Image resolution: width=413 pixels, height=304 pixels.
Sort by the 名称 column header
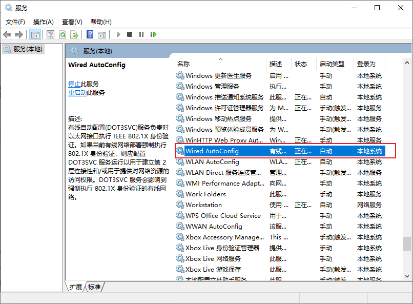[x=183, y=64]
